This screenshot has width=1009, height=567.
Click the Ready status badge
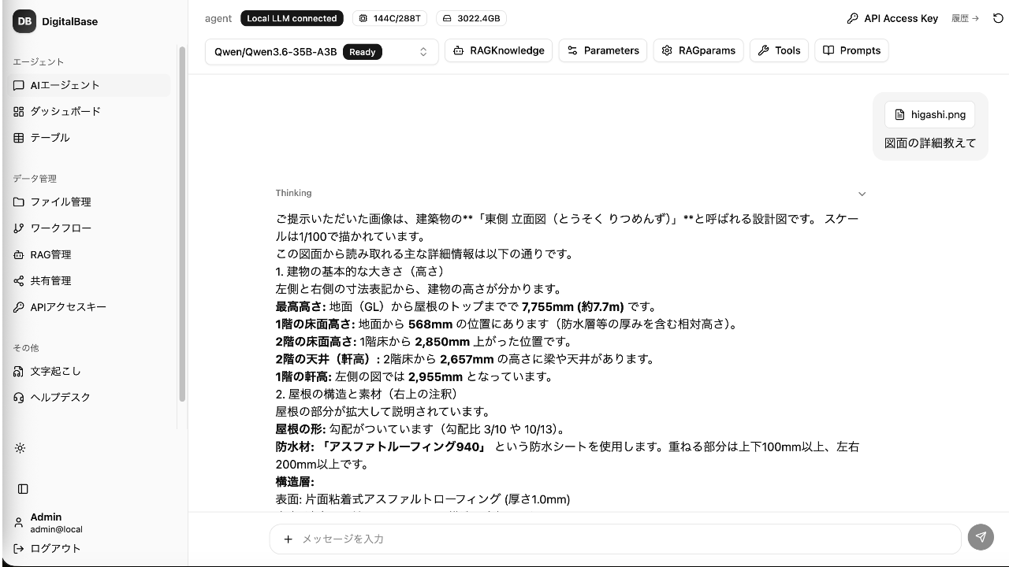pos(363,52)
